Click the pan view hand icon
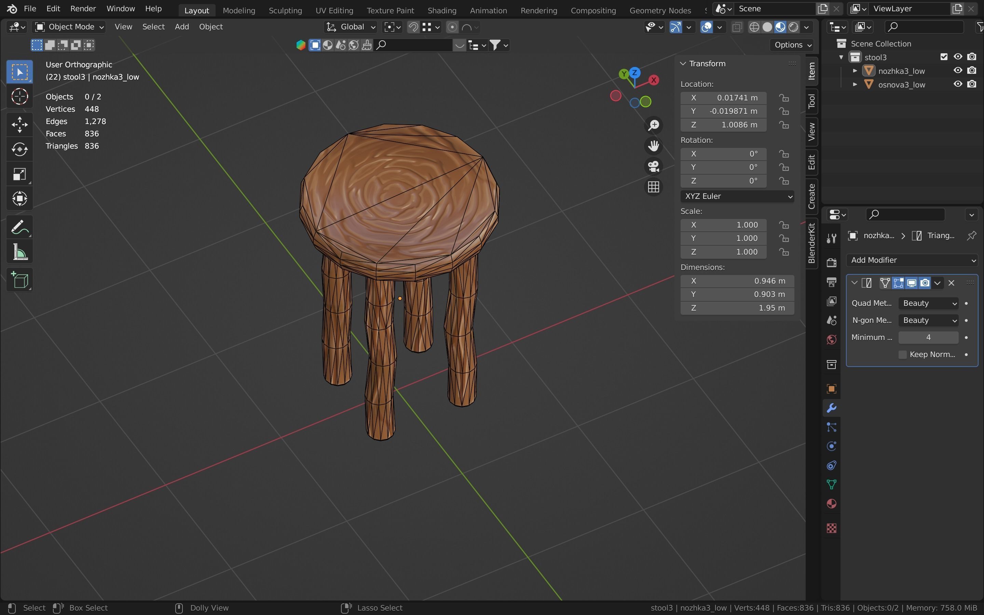Viewport: 984px width, 615px height. [x=653, y=146]
